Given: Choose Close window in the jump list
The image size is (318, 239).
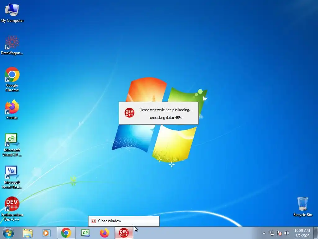Looking at the screenshot, I should coord(124,221).
